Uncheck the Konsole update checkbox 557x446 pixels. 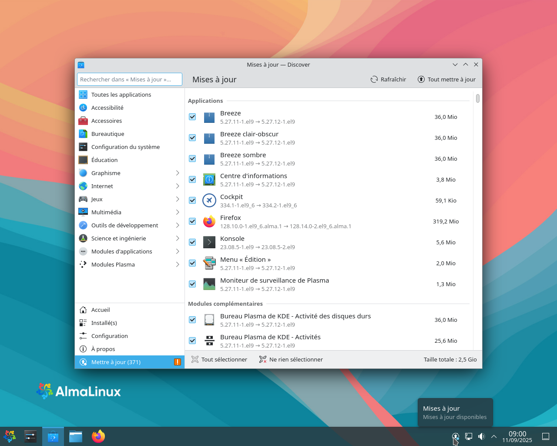click(192, 242)
